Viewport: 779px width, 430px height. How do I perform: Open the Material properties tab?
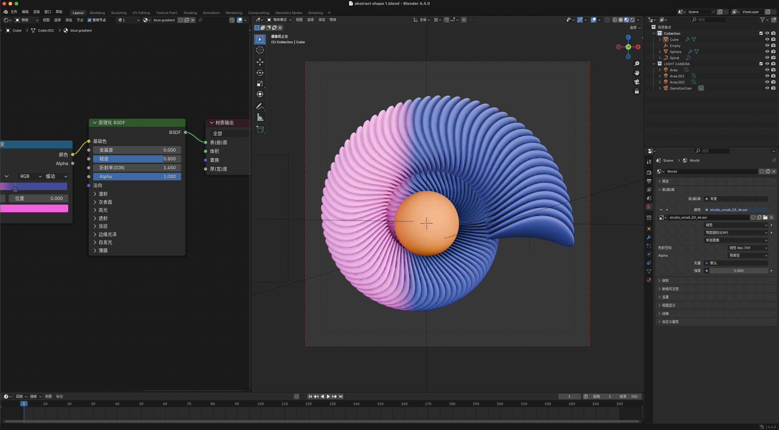(x=649, y=280)
